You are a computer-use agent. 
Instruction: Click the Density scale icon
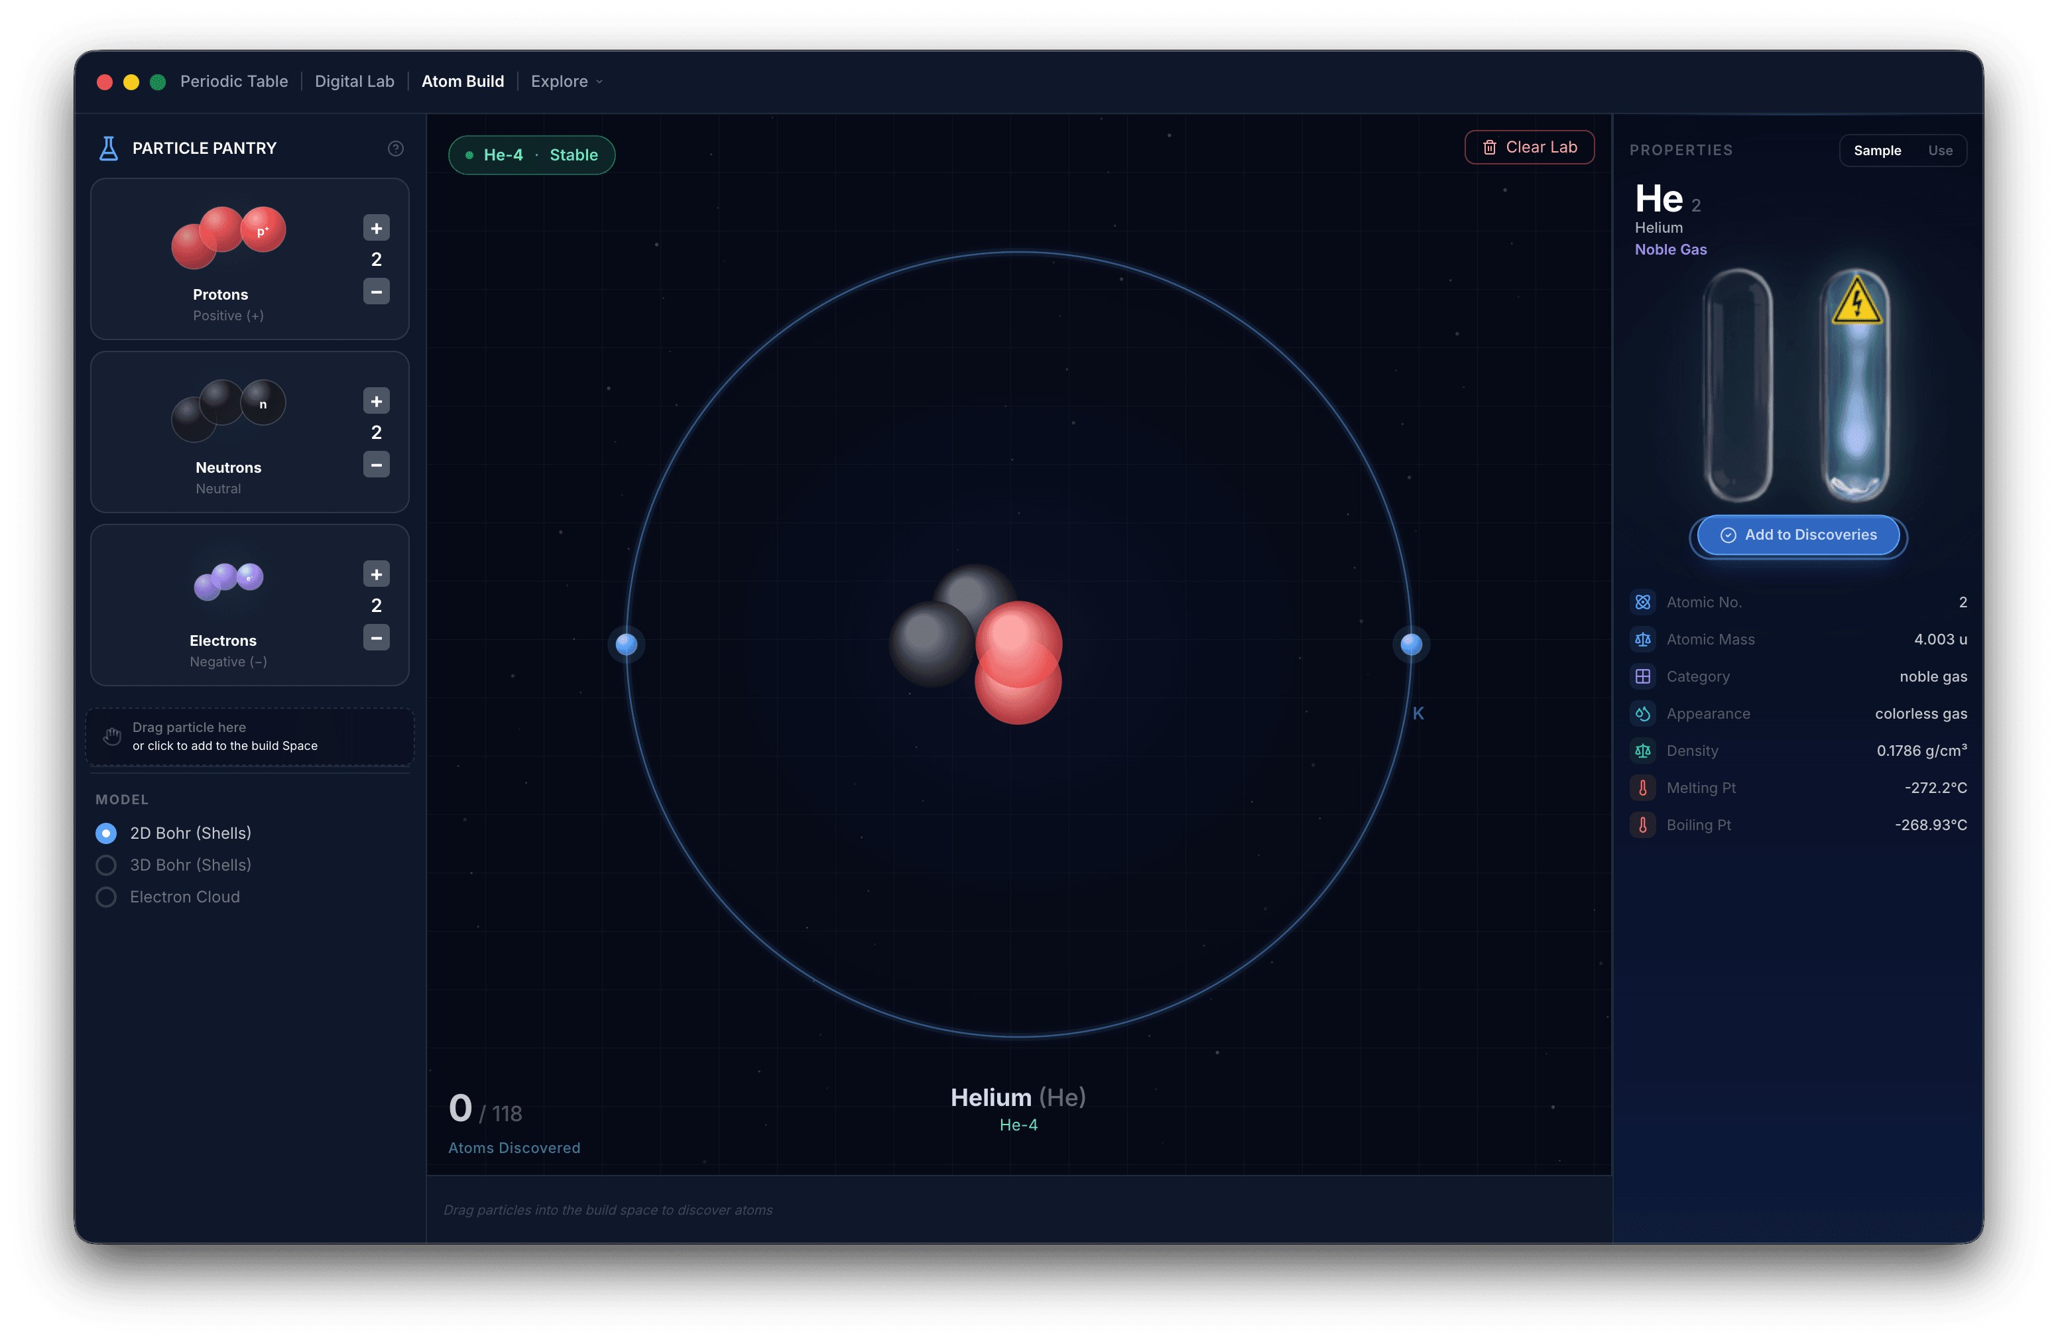click(x=1642, y=751)
